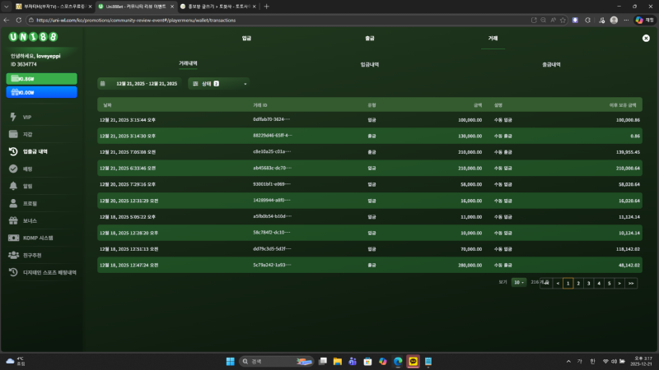Click the 배팅 checkmark circle icon
This screenshot has height=370, width=659.
[x=13, y=169]
